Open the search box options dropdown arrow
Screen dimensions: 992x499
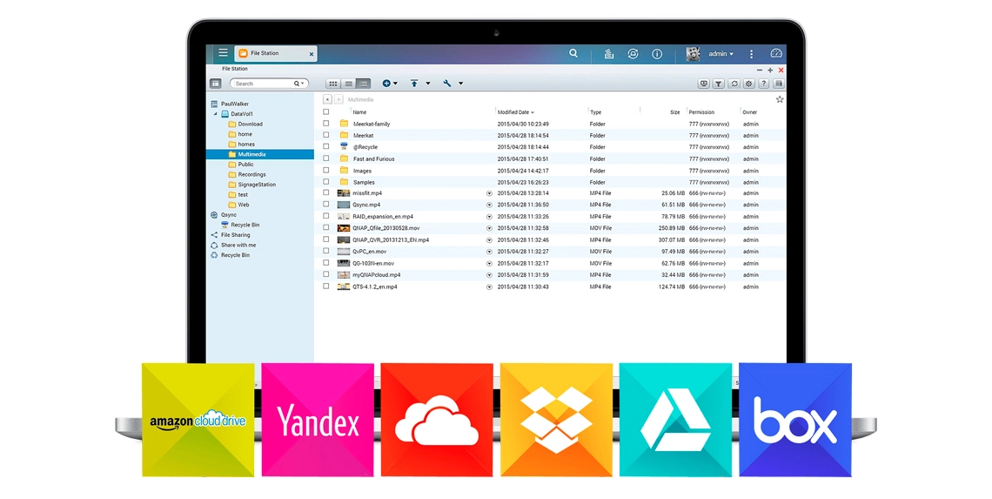pos(303,84)
